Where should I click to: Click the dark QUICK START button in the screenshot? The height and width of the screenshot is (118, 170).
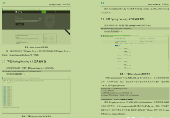20,24
